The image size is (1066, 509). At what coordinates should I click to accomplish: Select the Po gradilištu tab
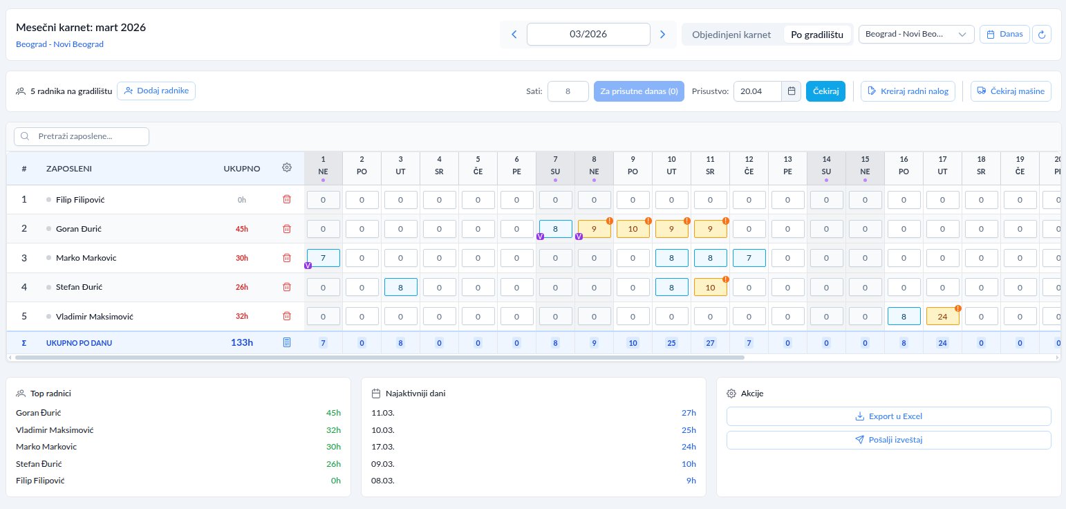(x=816, y=35)
